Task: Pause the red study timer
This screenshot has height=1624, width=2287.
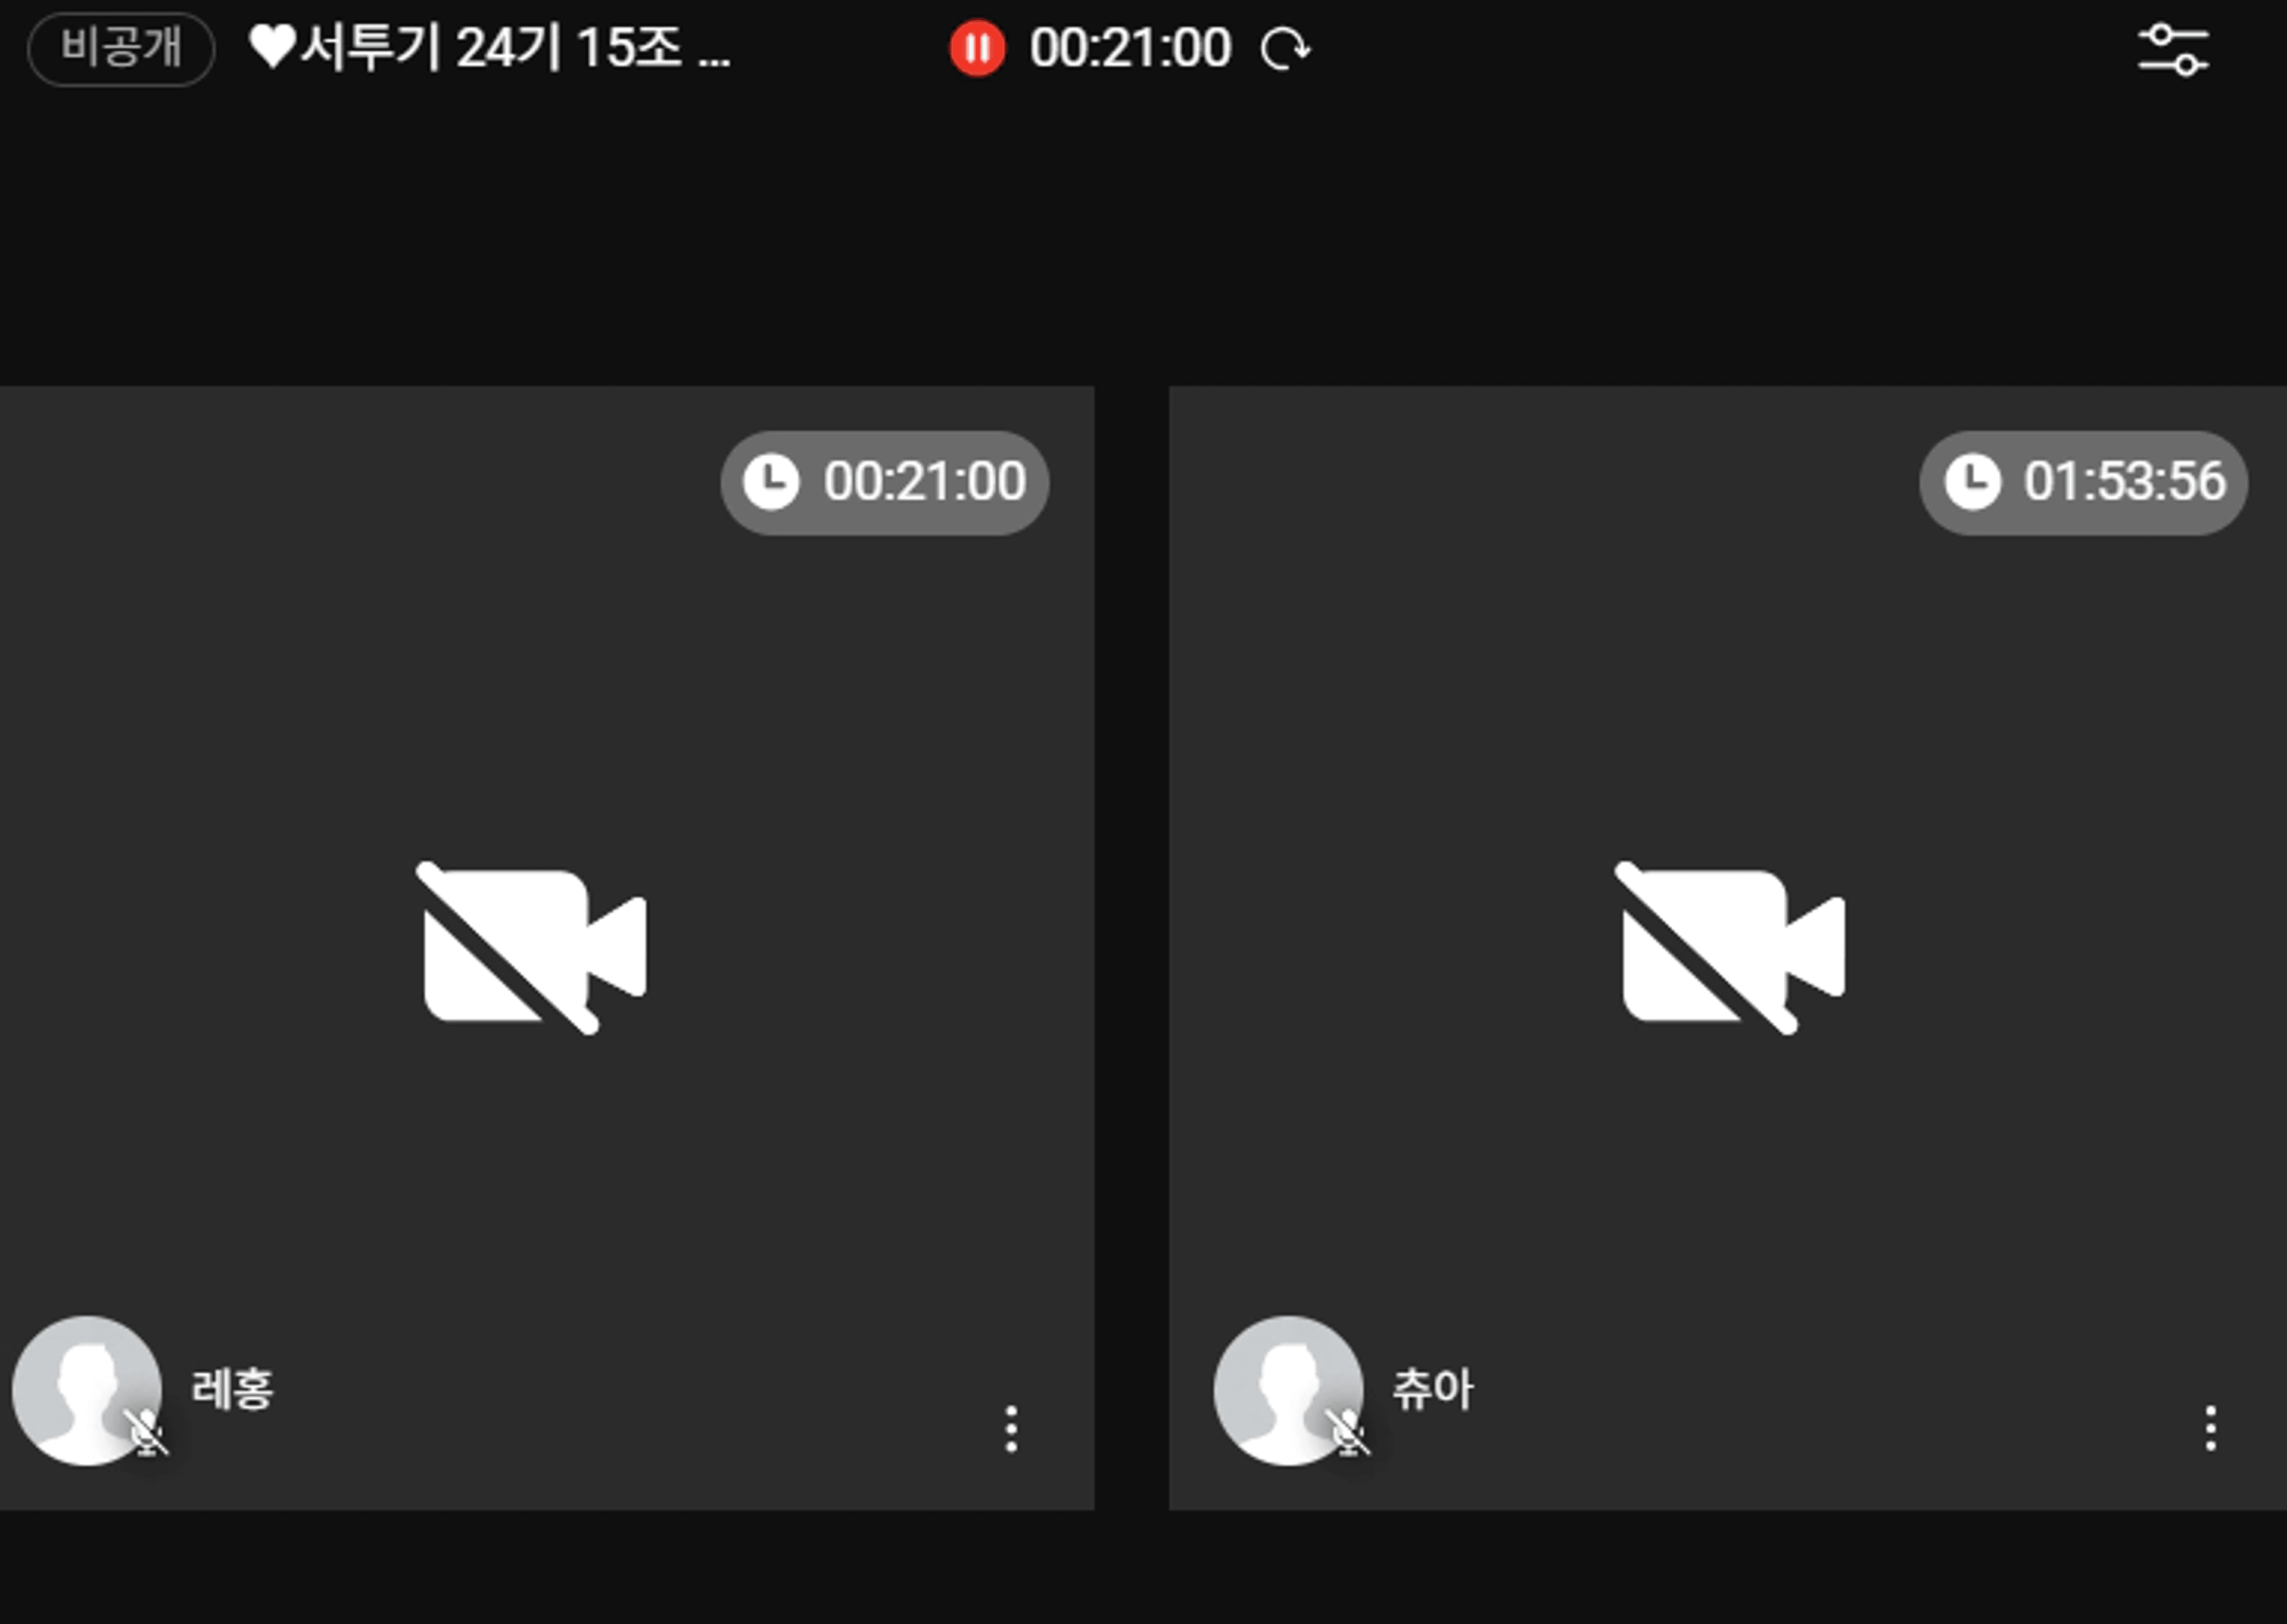Action: point(977,48)
